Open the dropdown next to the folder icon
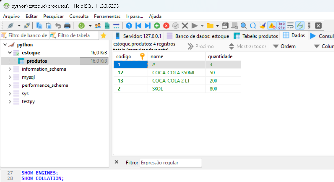This screenshot has width=334, height=182. coord(217,26)
